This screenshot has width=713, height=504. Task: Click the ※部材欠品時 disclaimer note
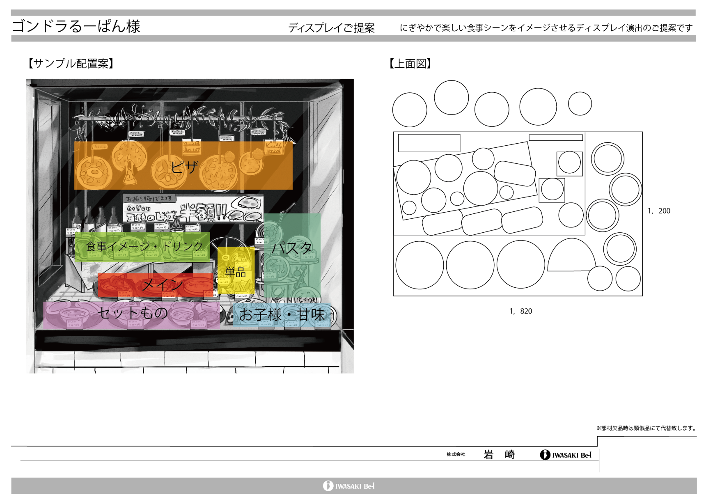[x=647, y=428]
